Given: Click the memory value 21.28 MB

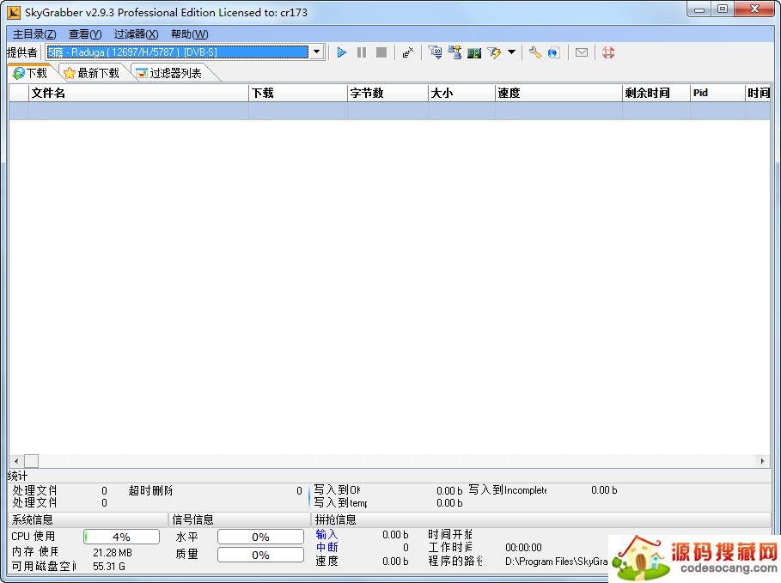Looking at the screenshot, I should [113, 553].
